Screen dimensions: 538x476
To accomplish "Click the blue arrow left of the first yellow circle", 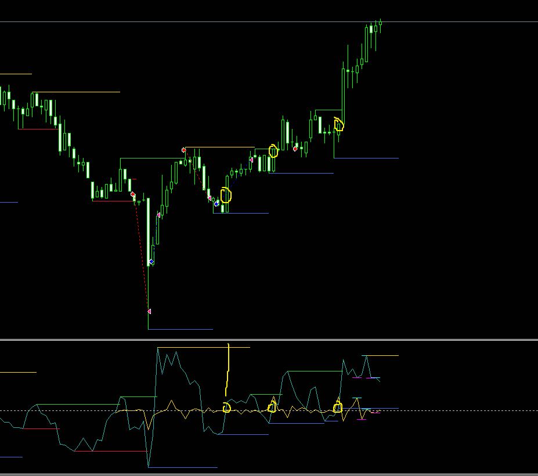I will [x=216, y=204].
